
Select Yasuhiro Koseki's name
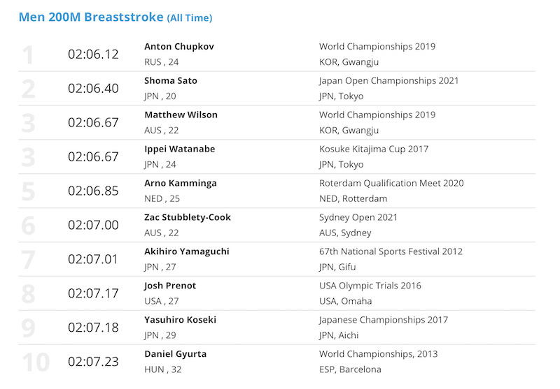180,320
